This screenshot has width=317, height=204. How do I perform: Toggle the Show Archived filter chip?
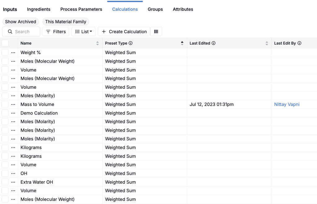[20, 22]
